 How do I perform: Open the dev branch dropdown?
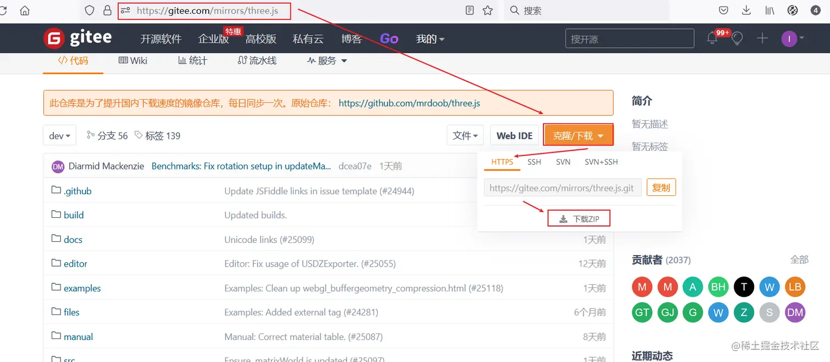tap(60, 135)
